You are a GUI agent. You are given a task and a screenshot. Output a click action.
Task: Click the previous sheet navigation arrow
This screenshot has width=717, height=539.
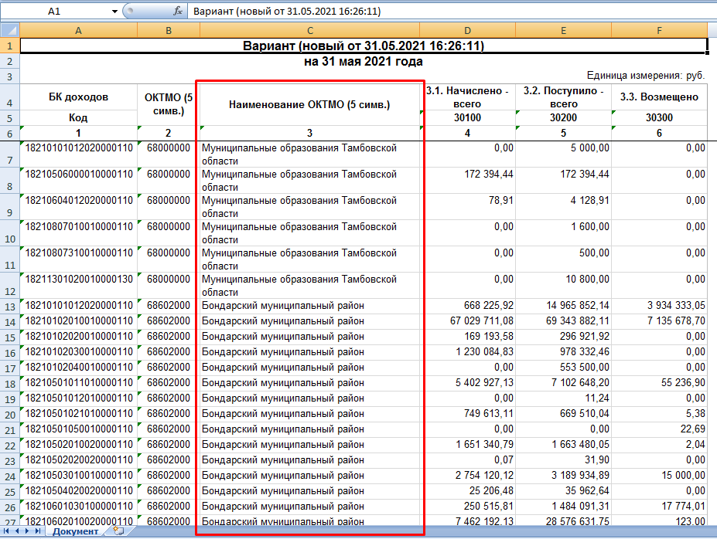click(x=17, y=531)
